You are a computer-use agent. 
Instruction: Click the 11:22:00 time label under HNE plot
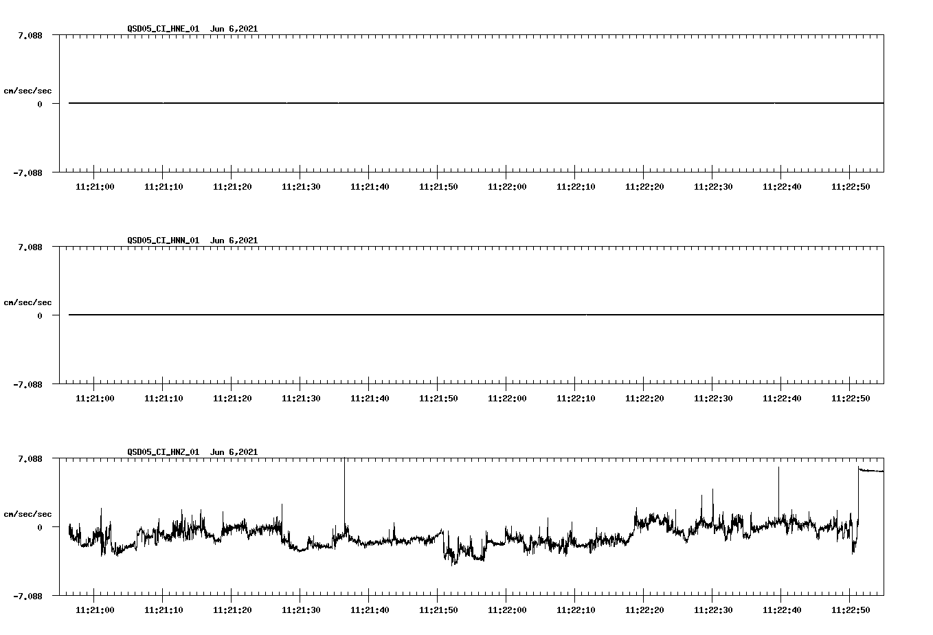pos(507,187)
